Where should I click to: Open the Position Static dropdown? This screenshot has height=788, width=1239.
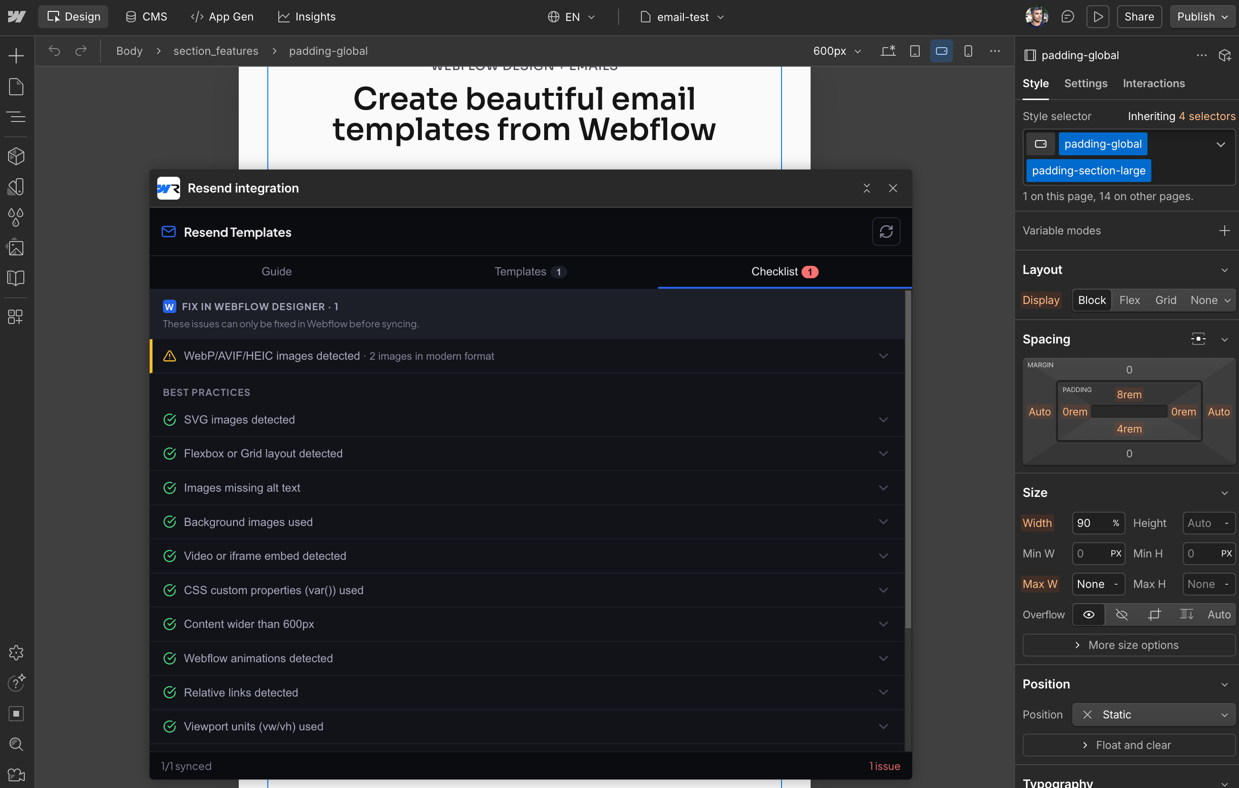tap(1154, 715)
